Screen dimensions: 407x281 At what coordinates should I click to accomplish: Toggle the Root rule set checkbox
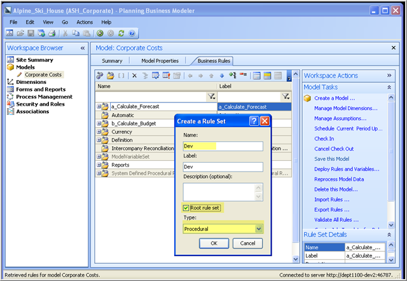[186, 208]
